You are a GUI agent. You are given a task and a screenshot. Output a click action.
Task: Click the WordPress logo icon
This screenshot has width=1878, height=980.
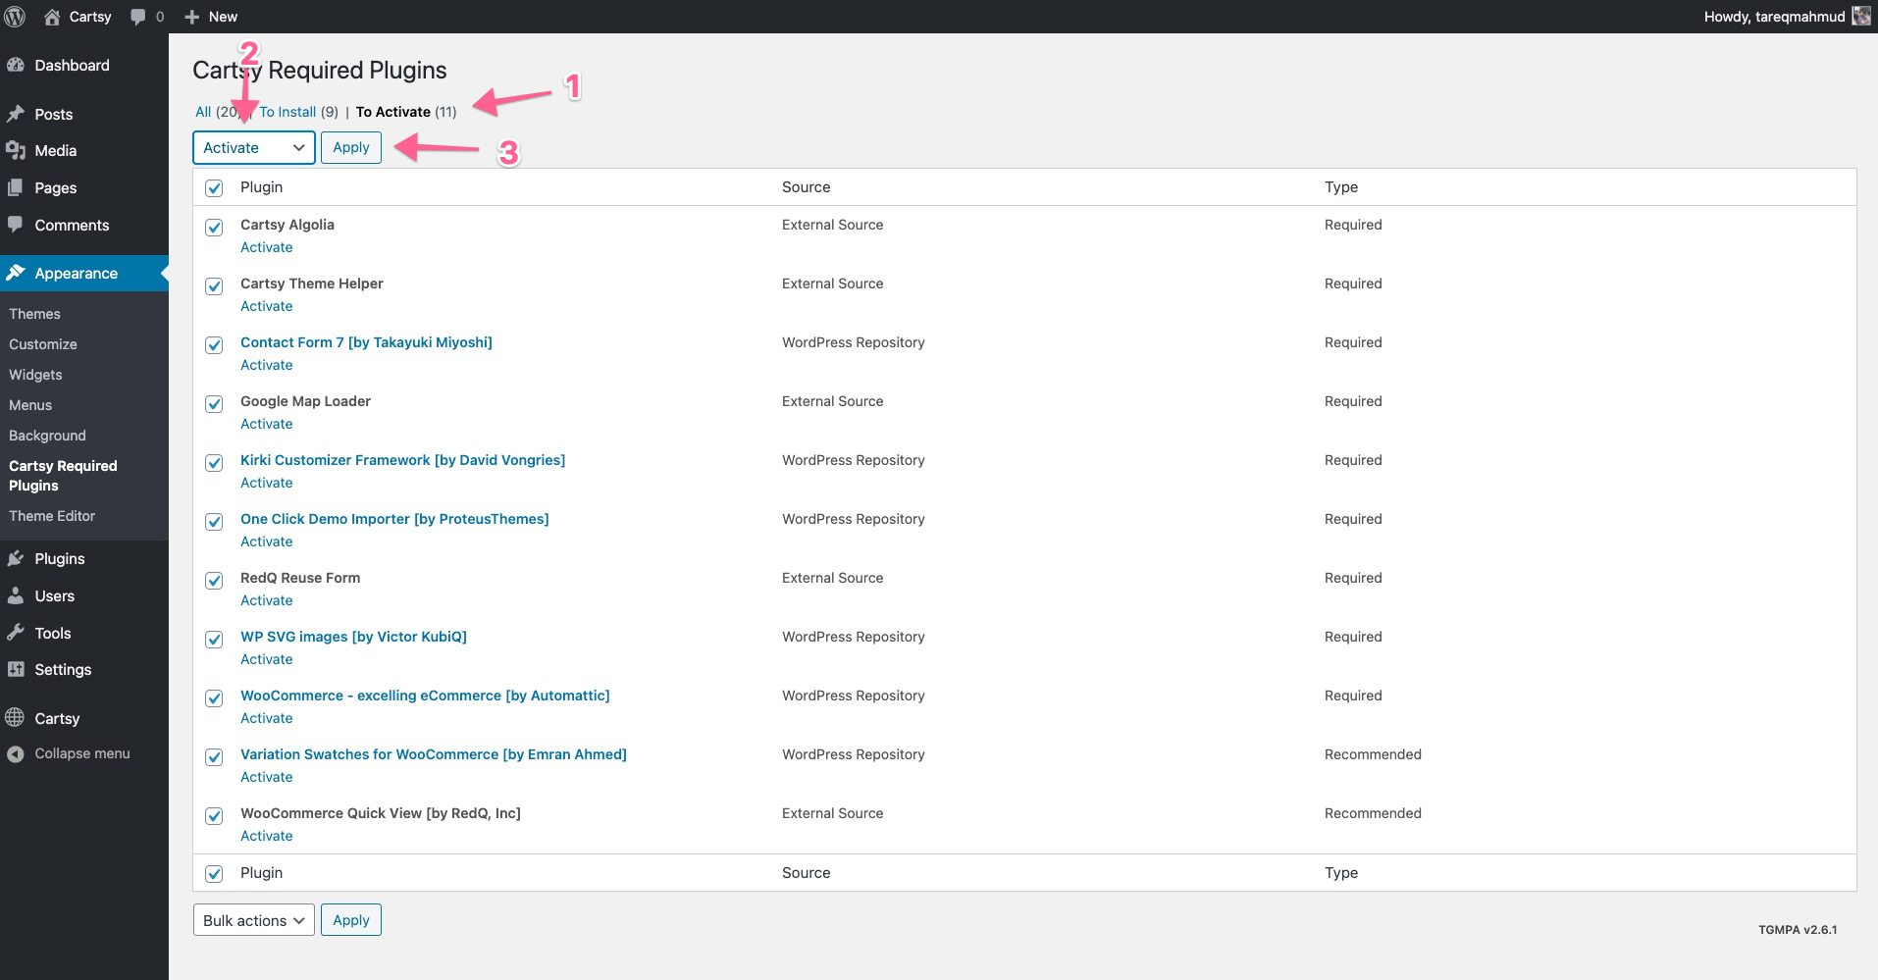(15, 17)
